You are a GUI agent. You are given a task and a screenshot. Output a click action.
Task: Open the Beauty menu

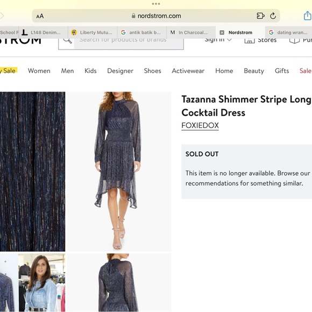tap(254, 71)
